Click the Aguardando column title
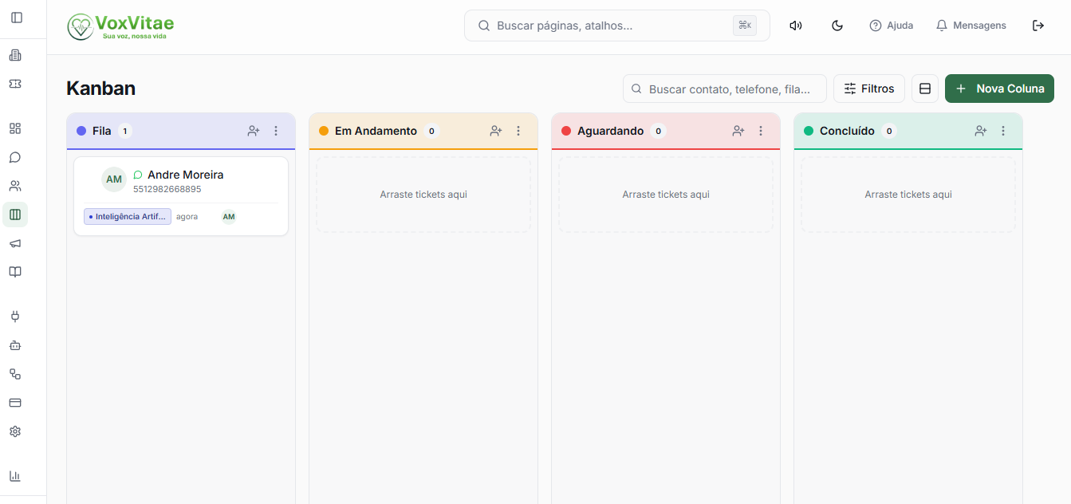Viewport: 1071px width, 504px height. (x=610, y=131)
